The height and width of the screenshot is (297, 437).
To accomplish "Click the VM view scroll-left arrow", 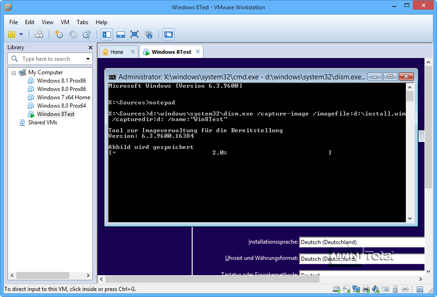I will click(101, 279).
